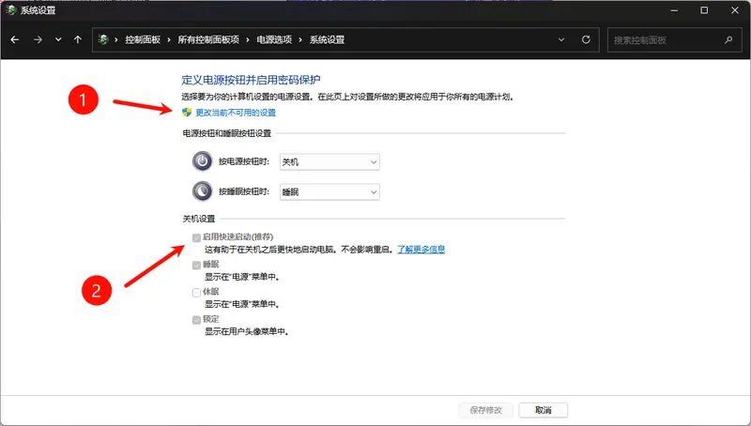Select the 系统设置 breadcrumb
The image size is (751, 426).
click(327, 39)
